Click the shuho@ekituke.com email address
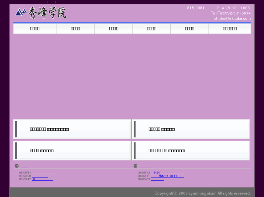Image resolution: width=264 pixels, height=197 pixels. click(232, 18)
